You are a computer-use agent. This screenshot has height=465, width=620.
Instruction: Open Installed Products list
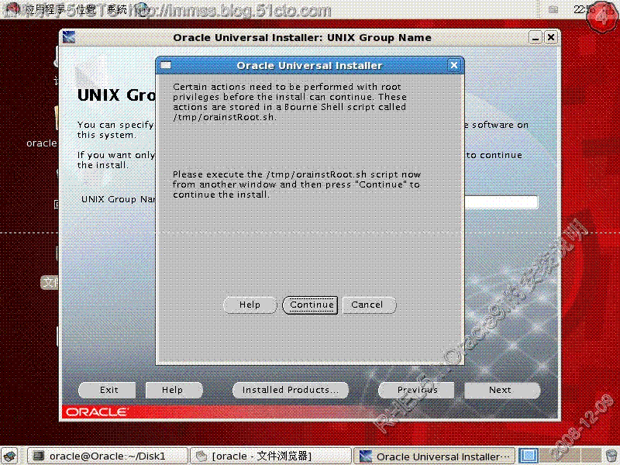tap(290, 391)
